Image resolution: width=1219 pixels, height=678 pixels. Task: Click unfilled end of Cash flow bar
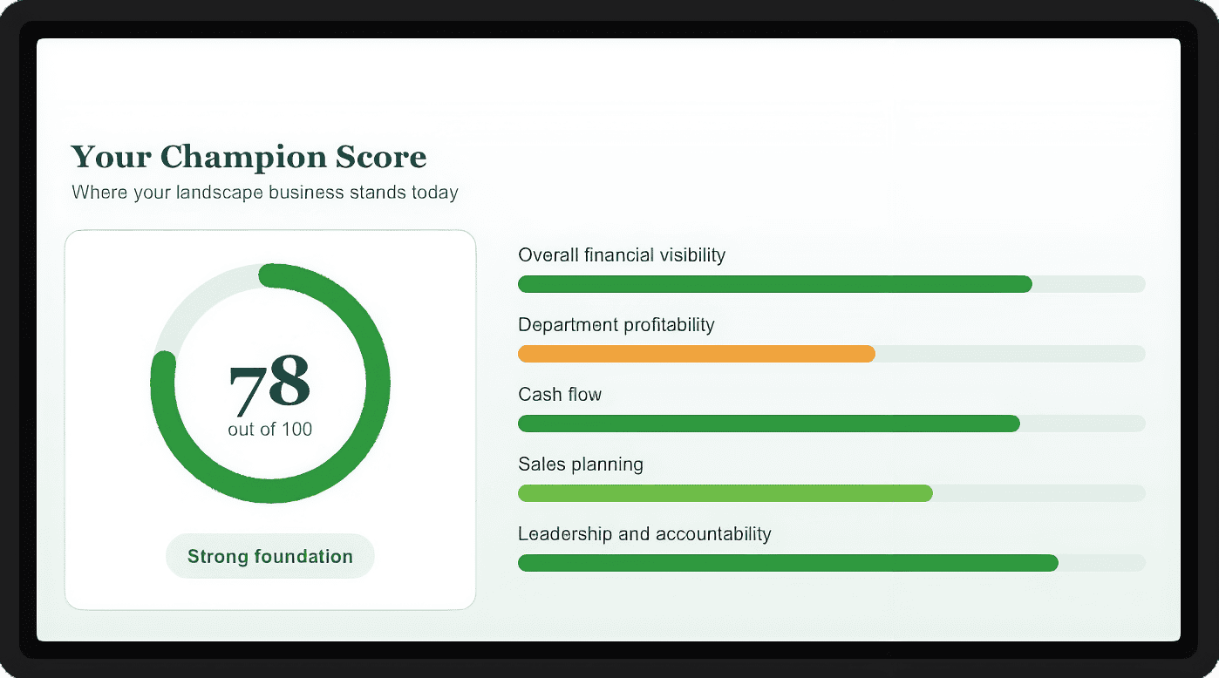coord(1082,424)
